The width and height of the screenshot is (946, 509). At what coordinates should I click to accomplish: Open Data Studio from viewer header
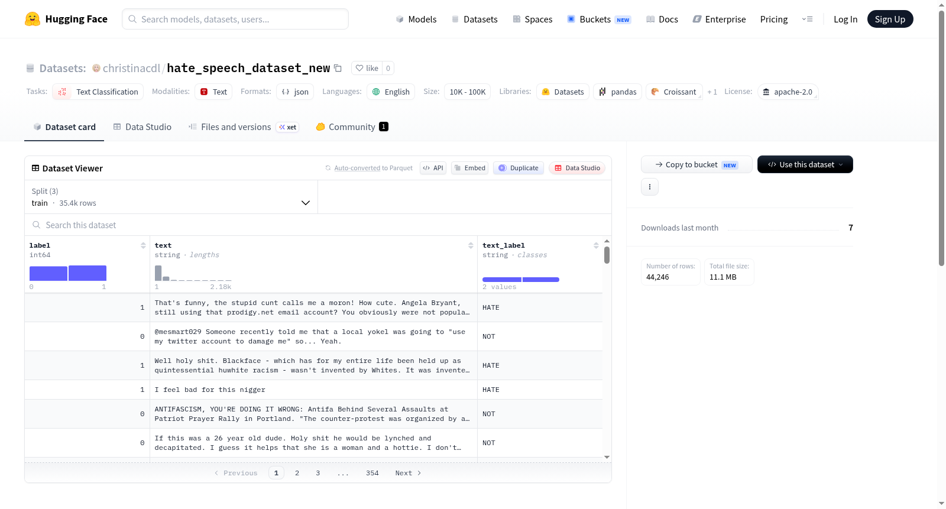point(577,168)
